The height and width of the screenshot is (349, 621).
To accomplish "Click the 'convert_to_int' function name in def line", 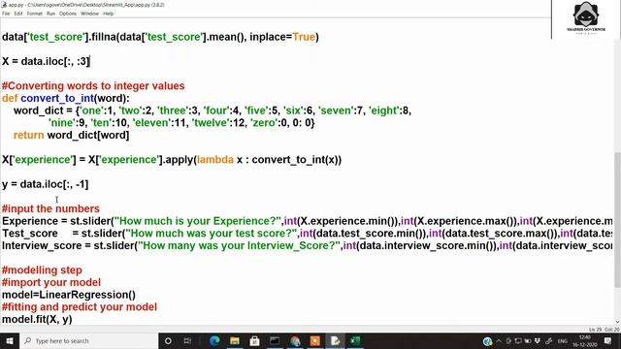I will tap(57, 98).
